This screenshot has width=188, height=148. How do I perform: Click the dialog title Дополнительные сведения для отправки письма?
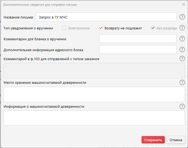pyautogui.click(x=40, y=5)
